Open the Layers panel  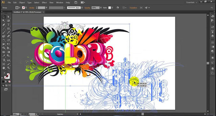(213, 69)
